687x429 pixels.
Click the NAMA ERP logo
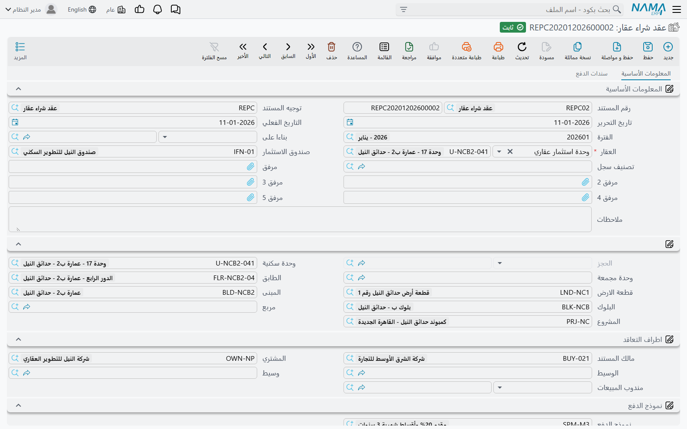[648, 9]
